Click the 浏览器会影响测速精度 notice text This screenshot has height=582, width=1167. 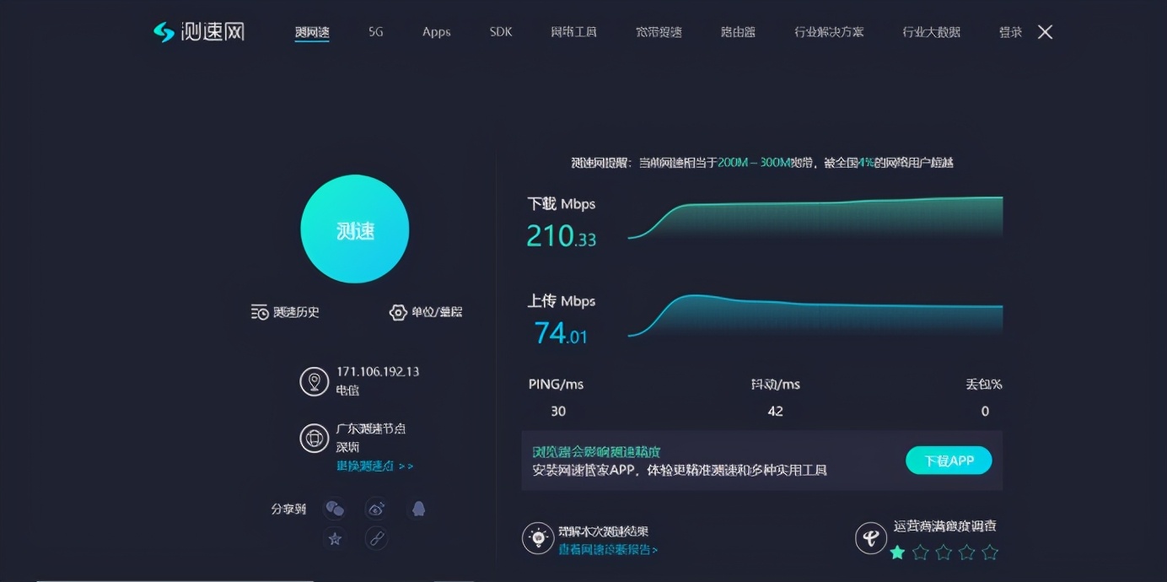tap(596, 452)
